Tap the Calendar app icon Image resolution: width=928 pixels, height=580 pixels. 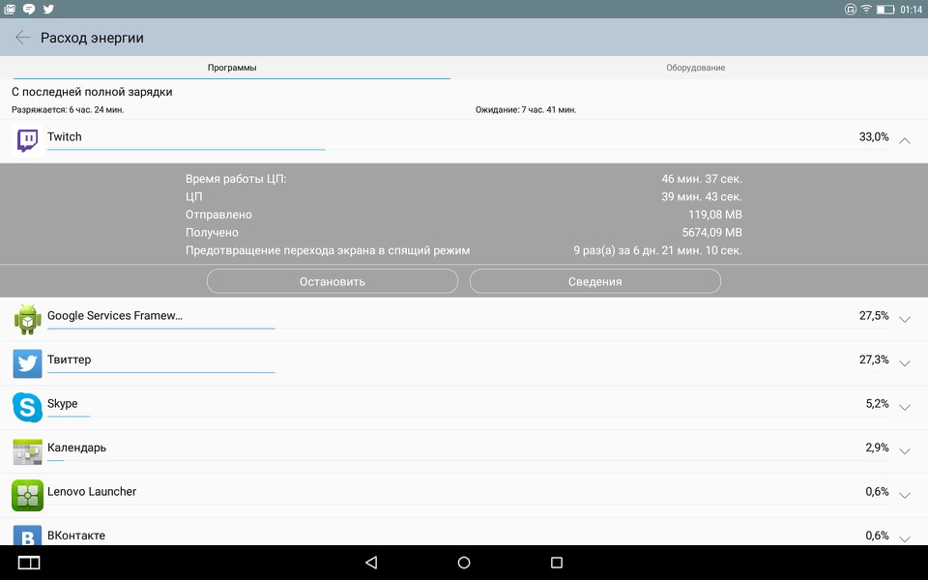[27, 451]
